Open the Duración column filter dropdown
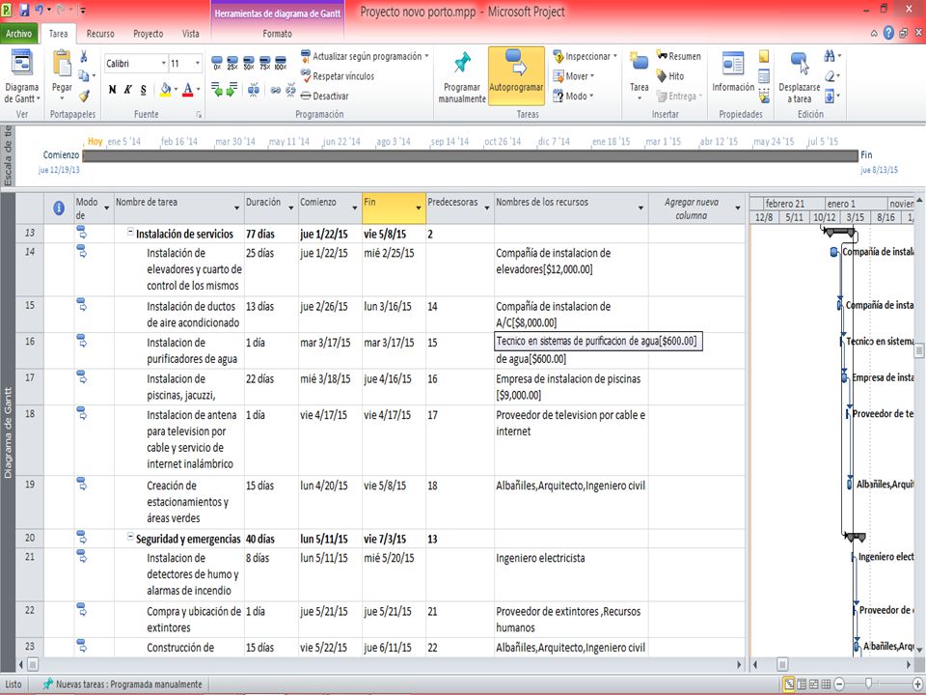926x695 pixels. [290, 208]
